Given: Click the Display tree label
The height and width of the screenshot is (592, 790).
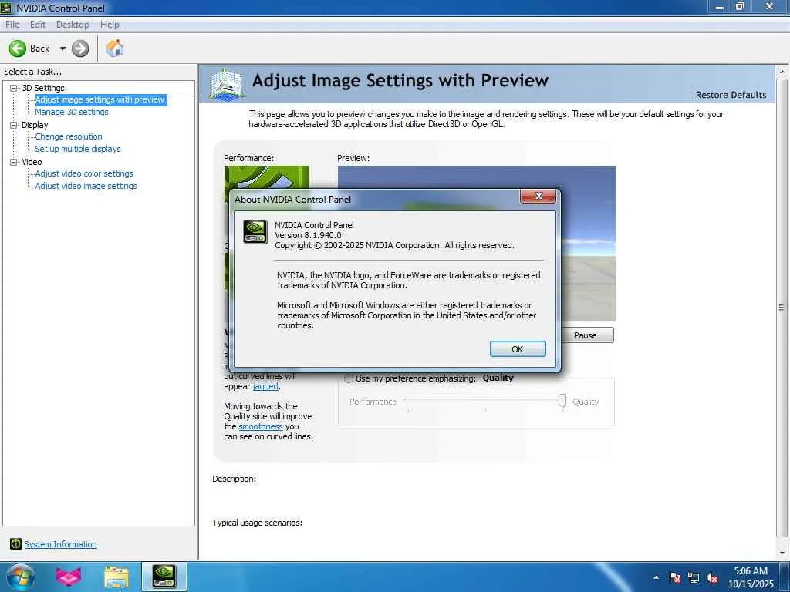Looking at the screenshot, I should 35,125.
